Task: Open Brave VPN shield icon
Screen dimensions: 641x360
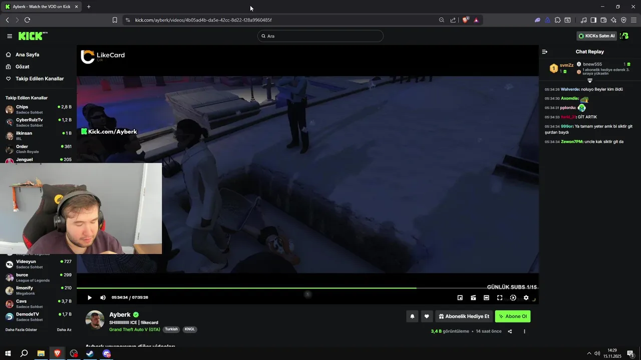Action: click(623, 20)
